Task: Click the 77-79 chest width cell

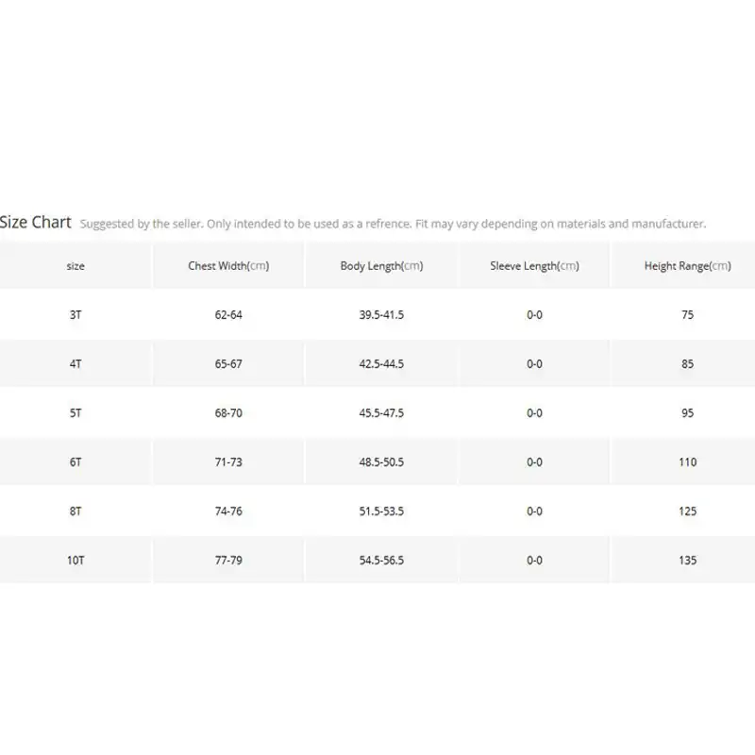Action: click(x=228, y=561)
